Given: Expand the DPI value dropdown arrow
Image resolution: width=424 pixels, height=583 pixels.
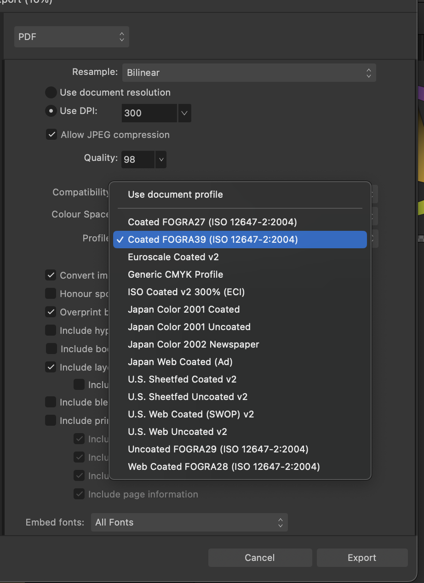Looking at the screenshot, I should 184,113.
